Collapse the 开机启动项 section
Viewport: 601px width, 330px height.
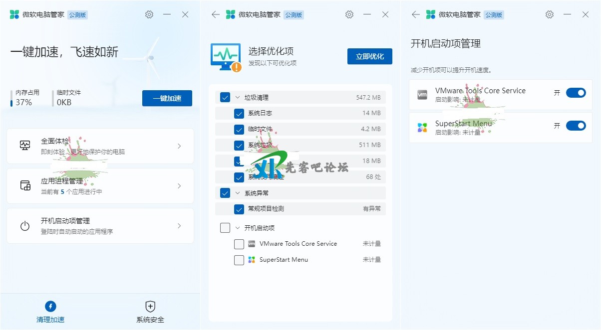(237, 228)
